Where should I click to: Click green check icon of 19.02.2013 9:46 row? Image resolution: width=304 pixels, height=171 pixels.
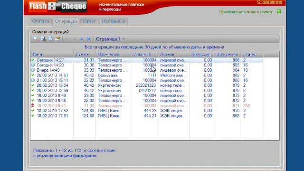click(33, 100)
